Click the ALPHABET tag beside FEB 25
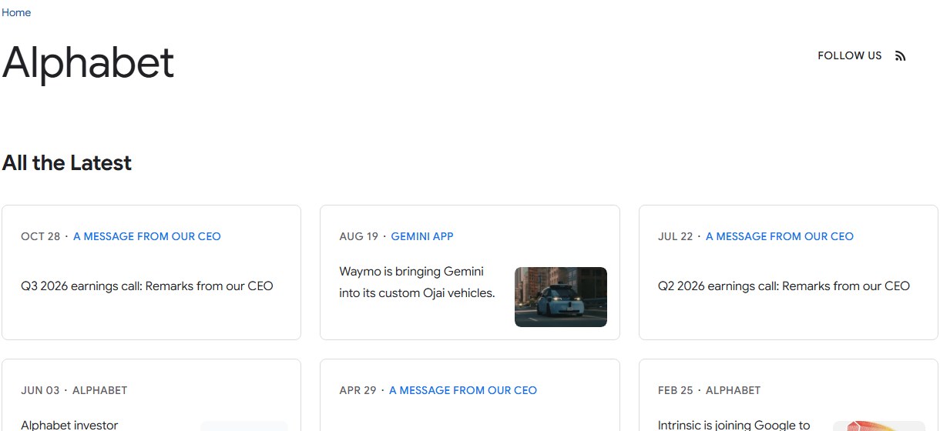 pyautogui.click(x=734, y=390)
